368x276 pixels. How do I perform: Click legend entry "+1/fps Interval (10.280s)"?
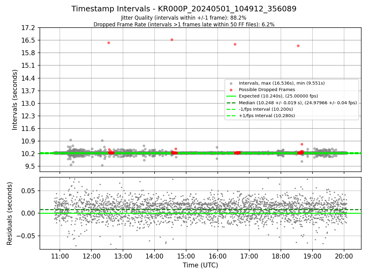(267, 116)
